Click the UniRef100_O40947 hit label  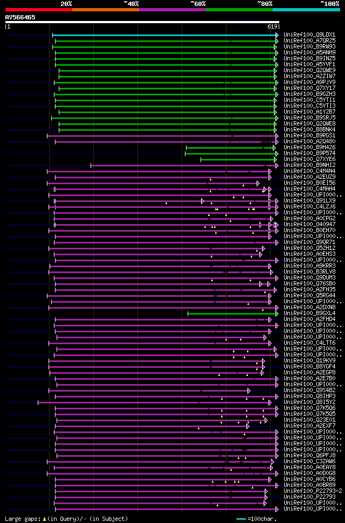tap(309, 225)
